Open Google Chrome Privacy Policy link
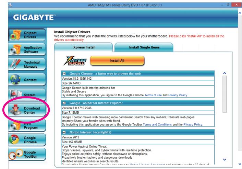 178,95
